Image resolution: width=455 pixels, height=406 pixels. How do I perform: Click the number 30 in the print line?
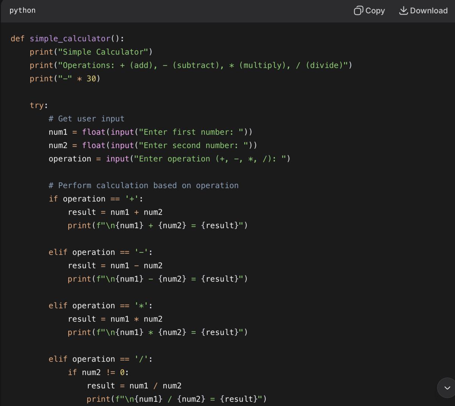(91, 78)
